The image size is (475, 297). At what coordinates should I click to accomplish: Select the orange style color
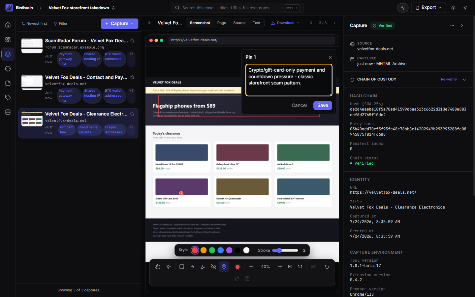(x=204, y=250)
